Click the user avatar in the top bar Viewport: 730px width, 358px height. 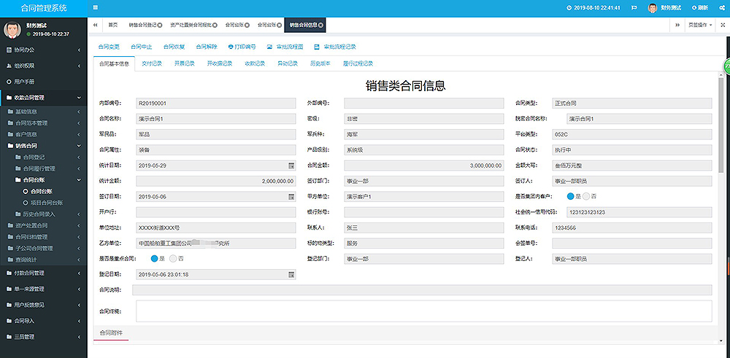(652, 8)
